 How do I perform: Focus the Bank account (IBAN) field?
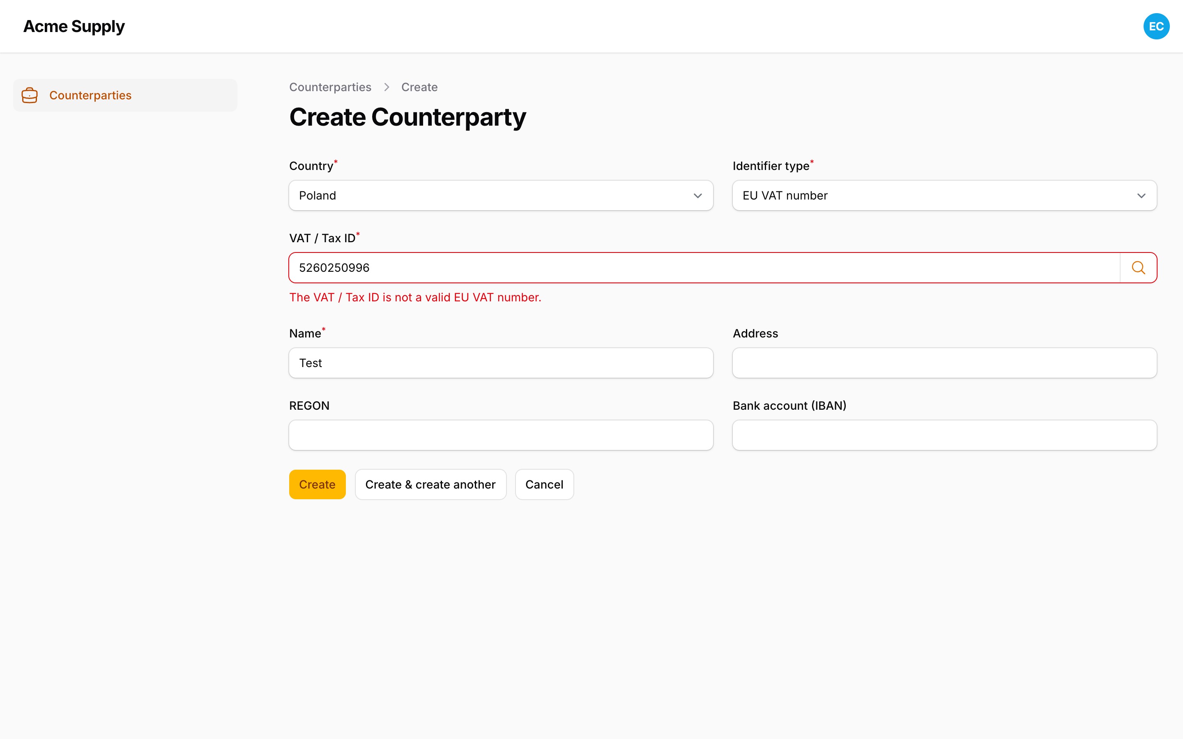[x=944, y=435]
